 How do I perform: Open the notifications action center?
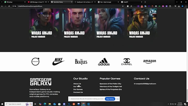[185, 104]
